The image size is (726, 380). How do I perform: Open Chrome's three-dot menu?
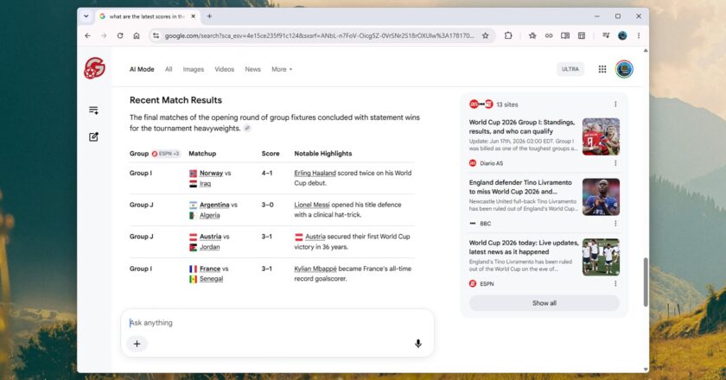tap(639, 35)
